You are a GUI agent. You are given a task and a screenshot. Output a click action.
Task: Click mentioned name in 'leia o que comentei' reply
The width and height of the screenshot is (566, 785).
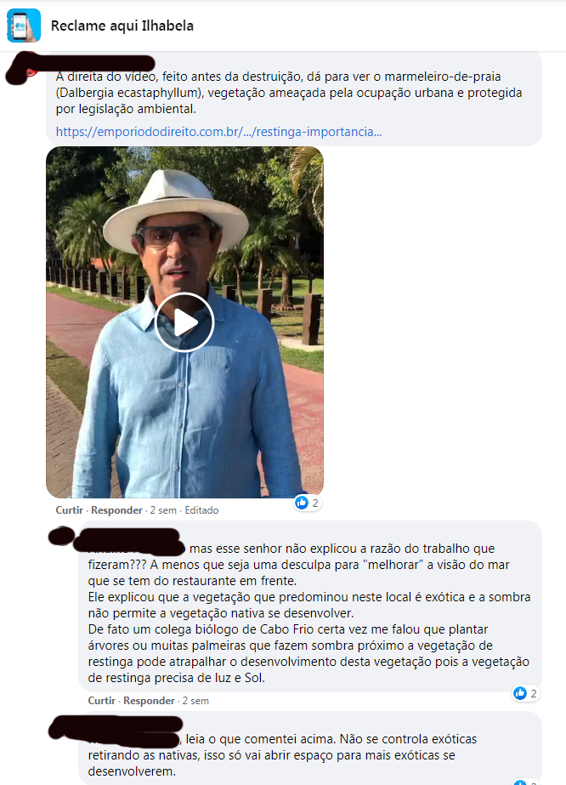pyautogui.click(x=133, y=739)
